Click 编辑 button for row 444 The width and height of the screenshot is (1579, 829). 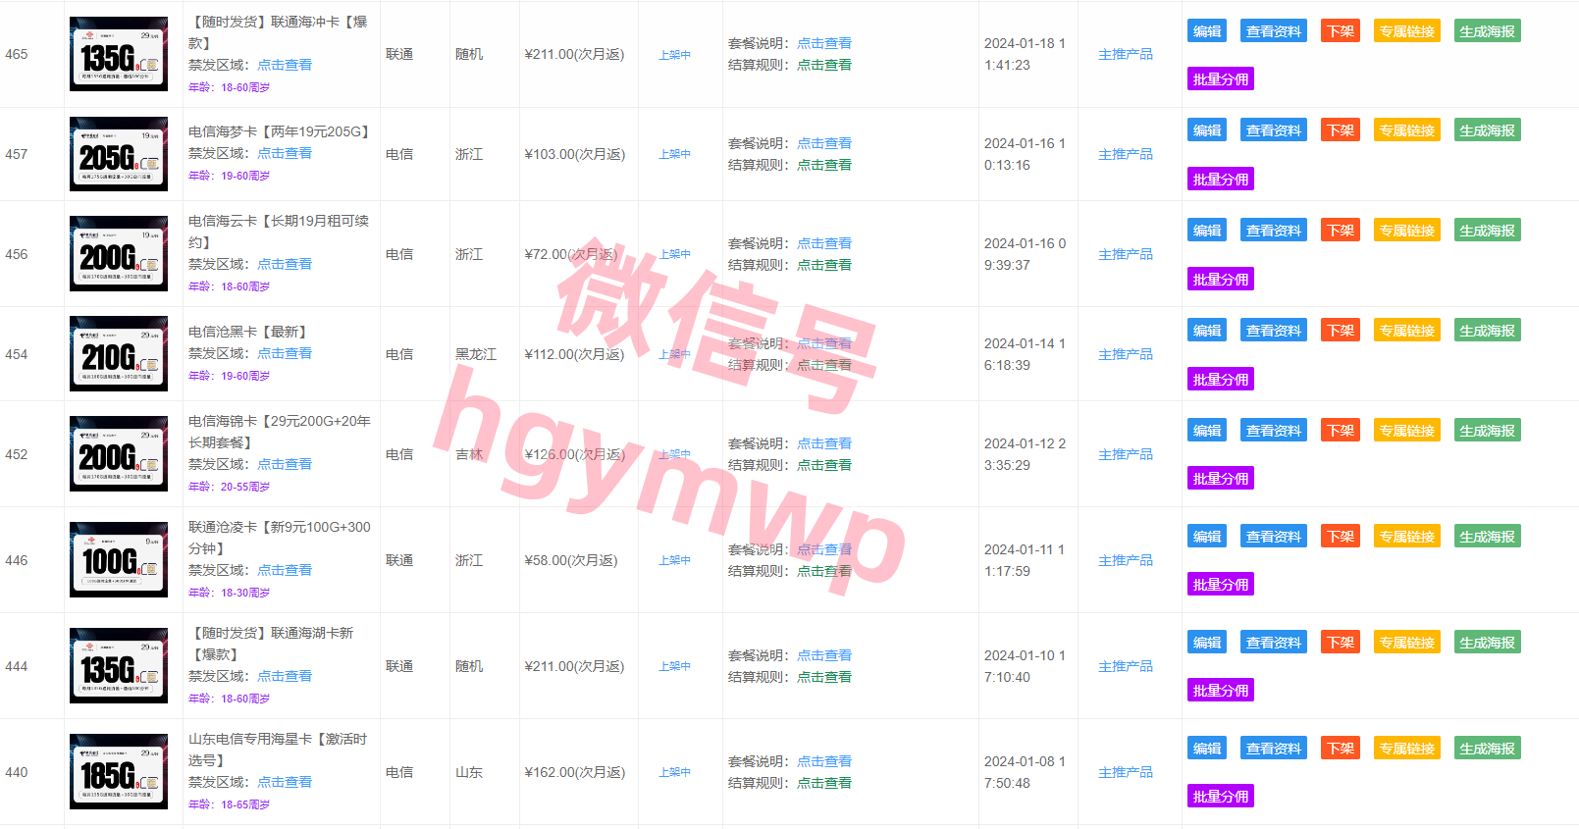click(x=1207, y=643)
